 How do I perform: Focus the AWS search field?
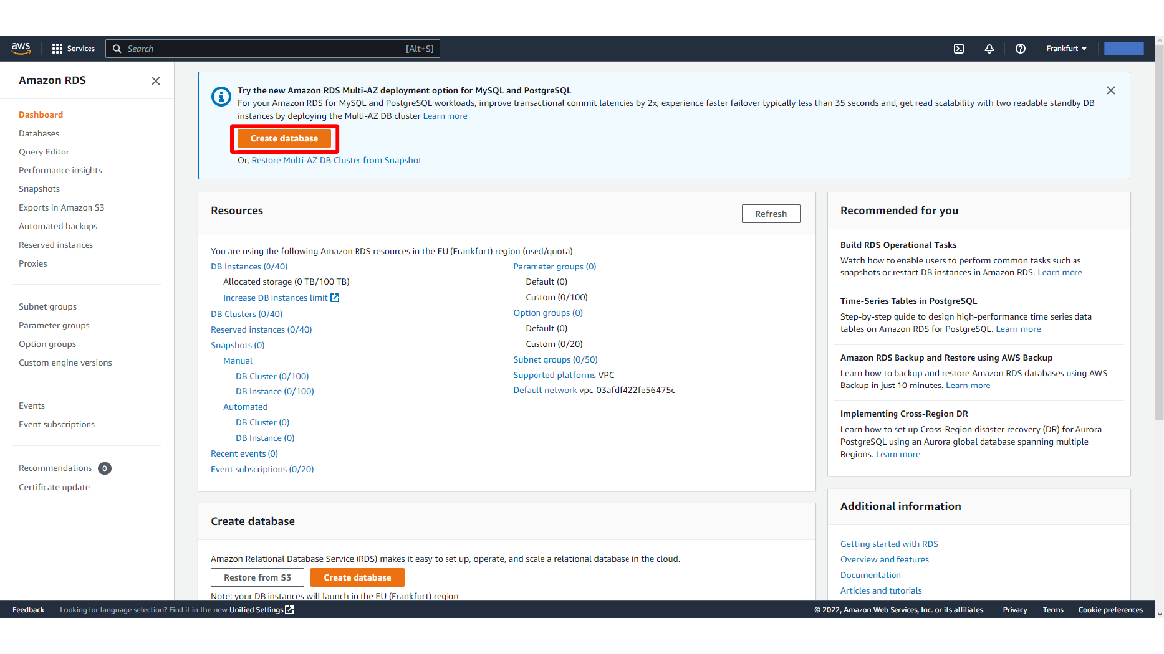click(x=273, y=49)
